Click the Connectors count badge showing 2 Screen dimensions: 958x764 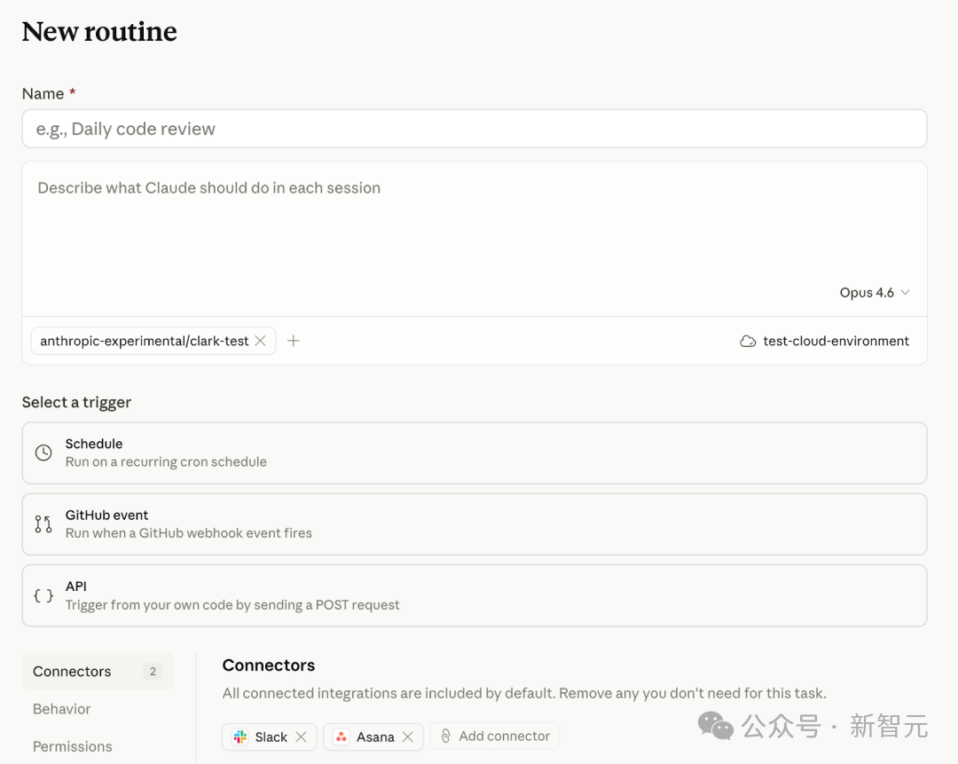[x=153, y=671]
